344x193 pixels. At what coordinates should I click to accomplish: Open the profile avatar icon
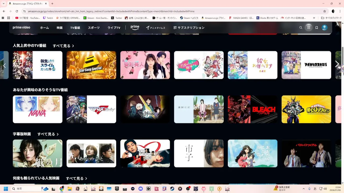[325, 28]
